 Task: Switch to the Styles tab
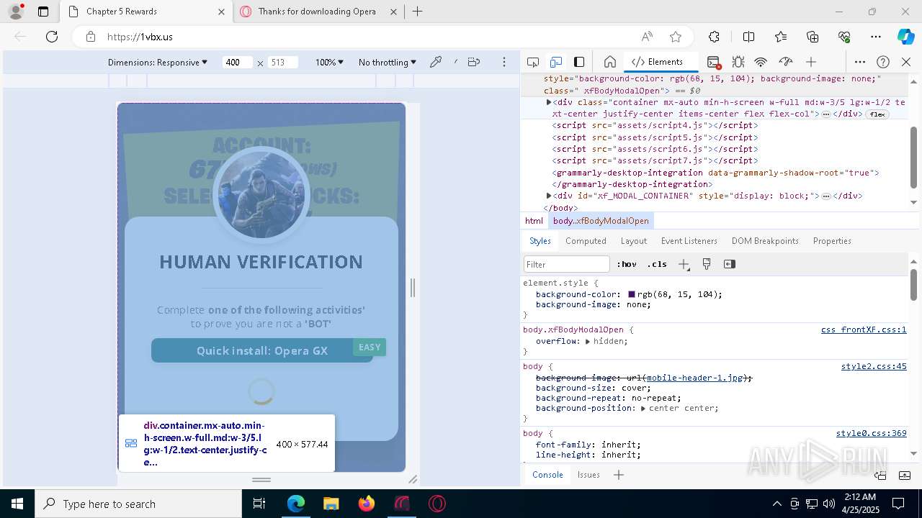point(540,241)
